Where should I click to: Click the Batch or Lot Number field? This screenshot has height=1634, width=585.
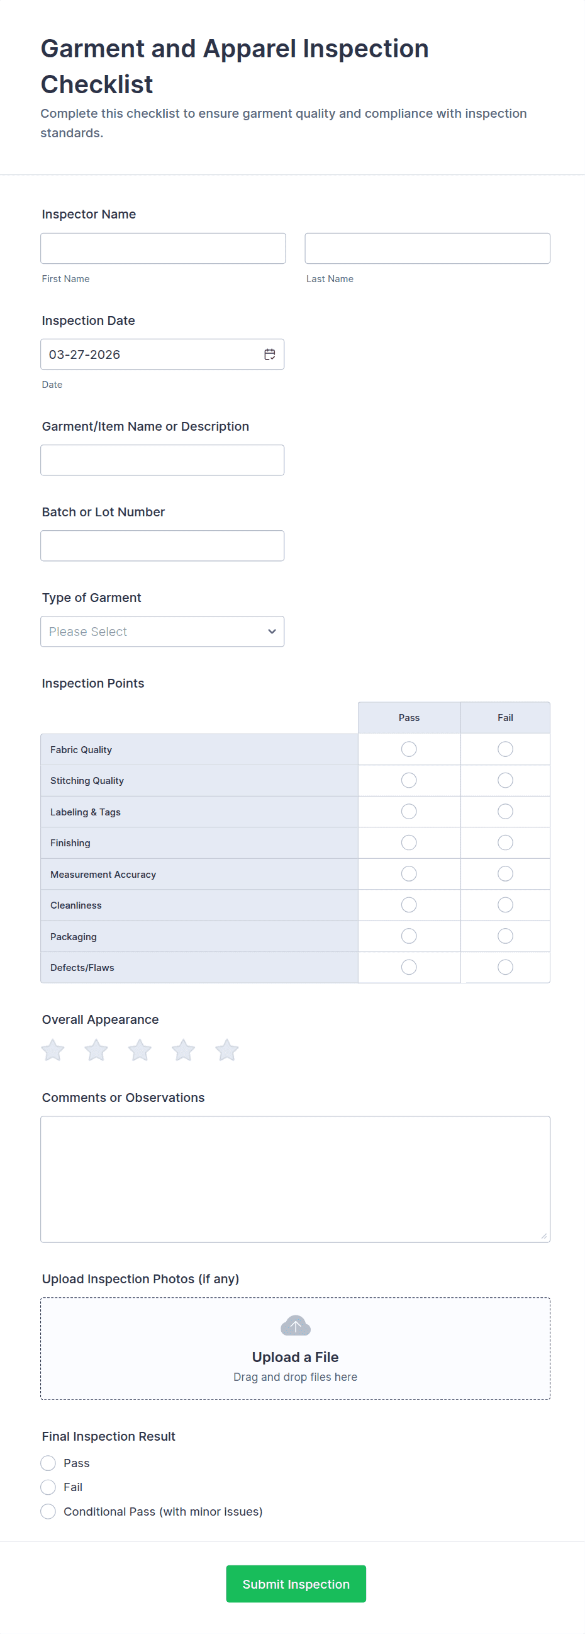tap(162, 546)
